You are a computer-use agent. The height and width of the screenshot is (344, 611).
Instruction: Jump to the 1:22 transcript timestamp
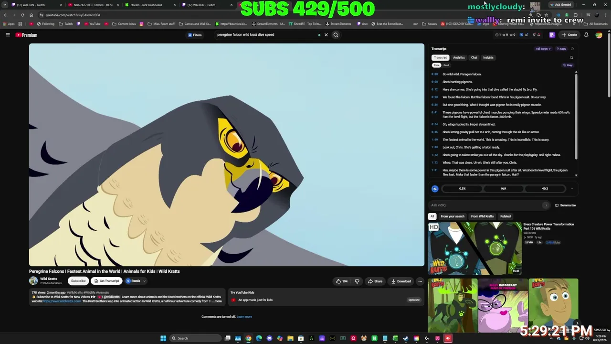[x=434, y=162]
